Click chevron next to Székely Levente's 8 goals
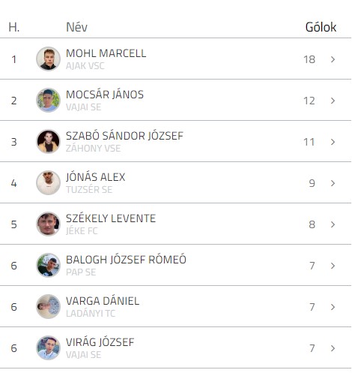This screenshot has width=352, height=376. (333, 224)
